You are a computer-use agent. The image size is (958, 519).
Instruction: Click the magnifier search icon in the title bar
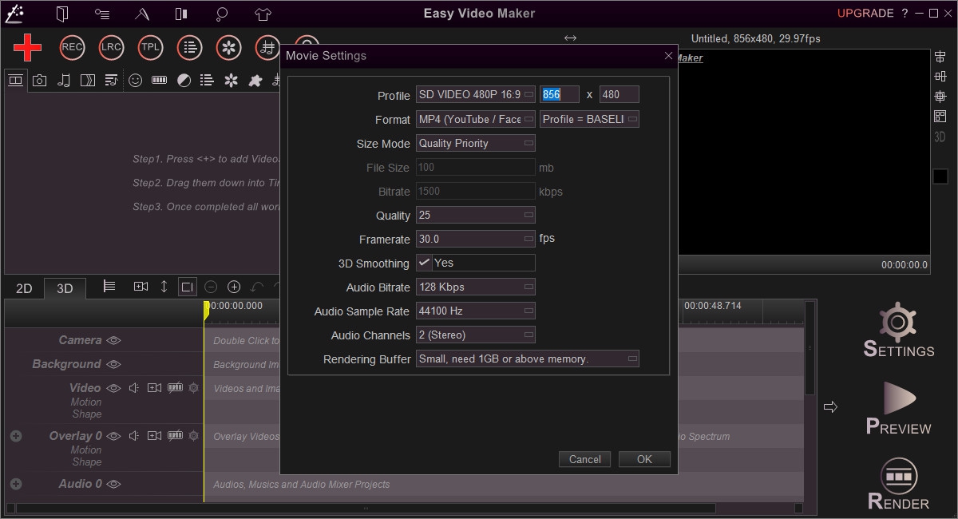tap(222, 14)
